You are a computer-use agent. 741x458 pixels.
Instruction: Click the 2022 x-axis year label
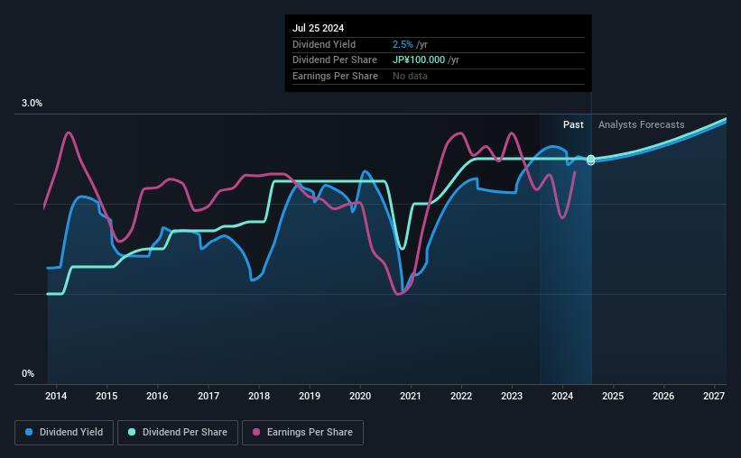point(461,396)
